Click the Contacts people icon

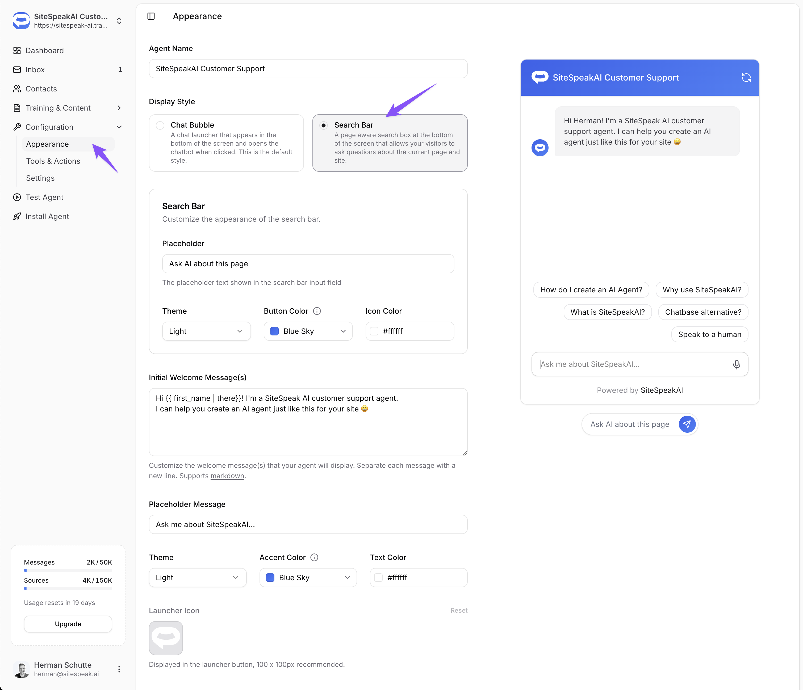[17, 89]
